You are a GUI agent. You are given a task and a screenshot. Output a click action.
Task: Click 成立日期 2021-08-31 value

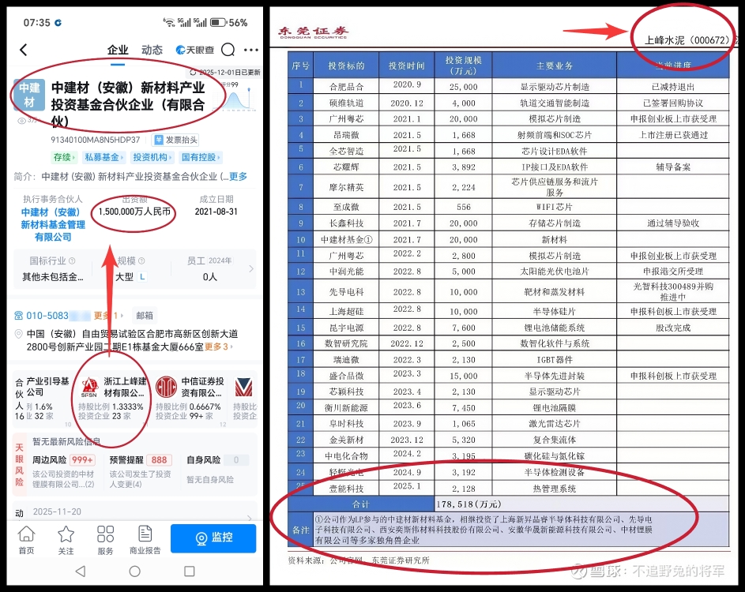pyautogui.click(x=216, y=212)
